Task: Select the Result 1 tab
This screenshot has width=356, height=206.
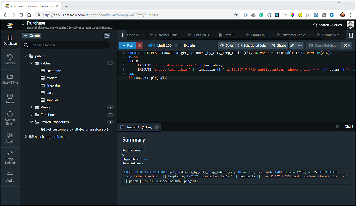Action: tap(139, 127)
